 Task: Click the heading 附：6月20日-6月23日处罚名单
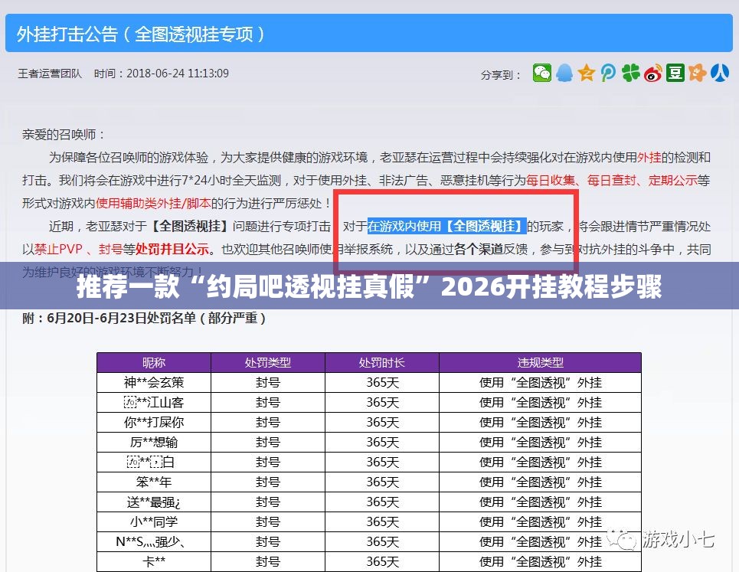144,318
